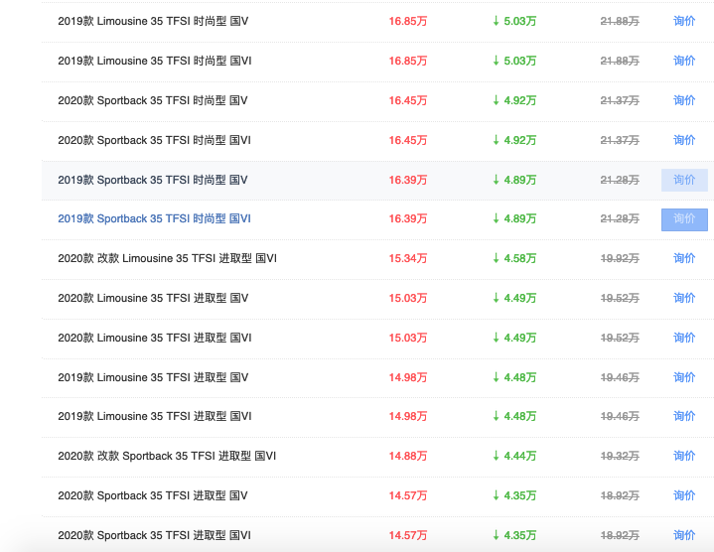
Task: Open 2020款 Sportback 35 TFSI 进取型 国VI model
Action: tap(154, 535)
